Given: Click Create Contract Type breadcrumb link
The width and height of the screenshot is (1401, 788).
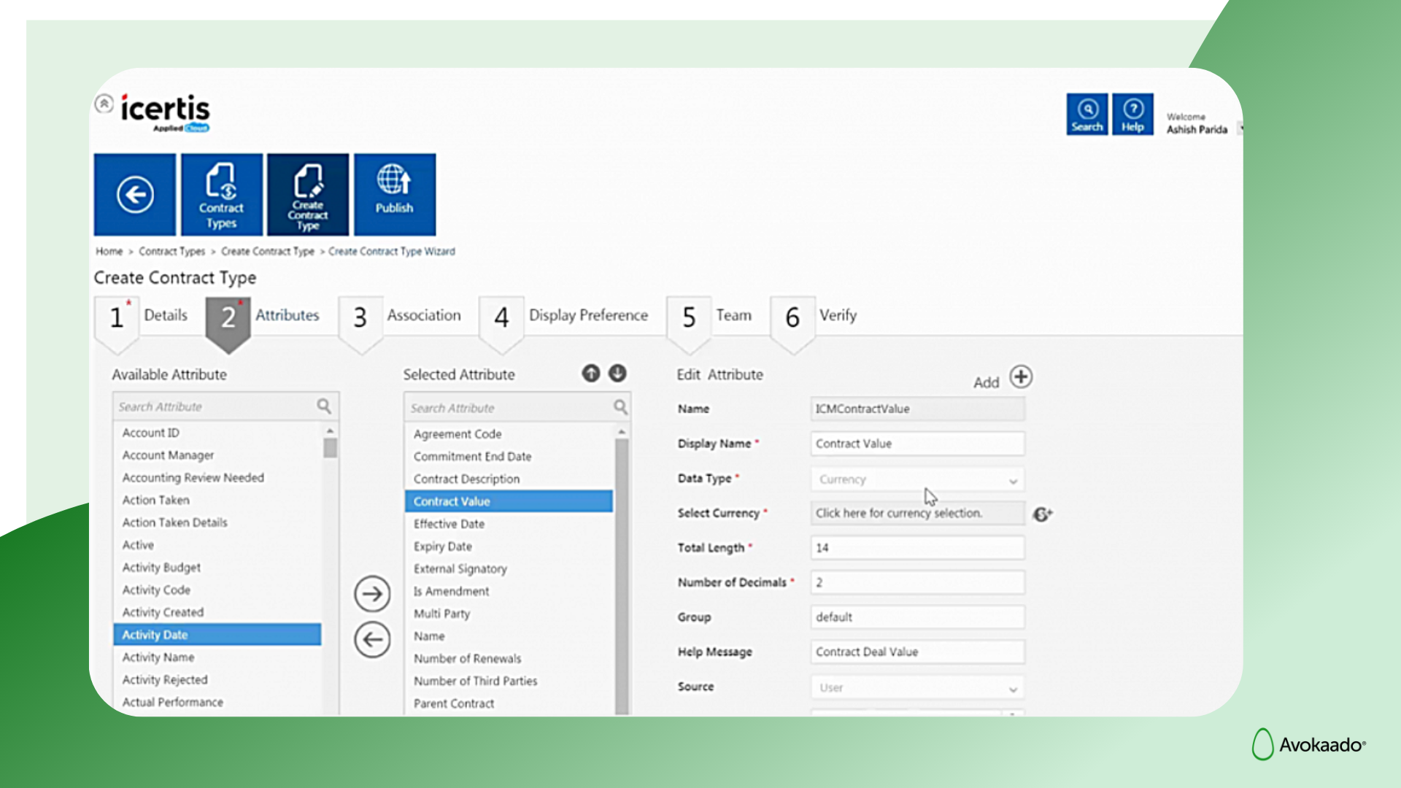Looking at the screenshot, I should click(268, 252).
